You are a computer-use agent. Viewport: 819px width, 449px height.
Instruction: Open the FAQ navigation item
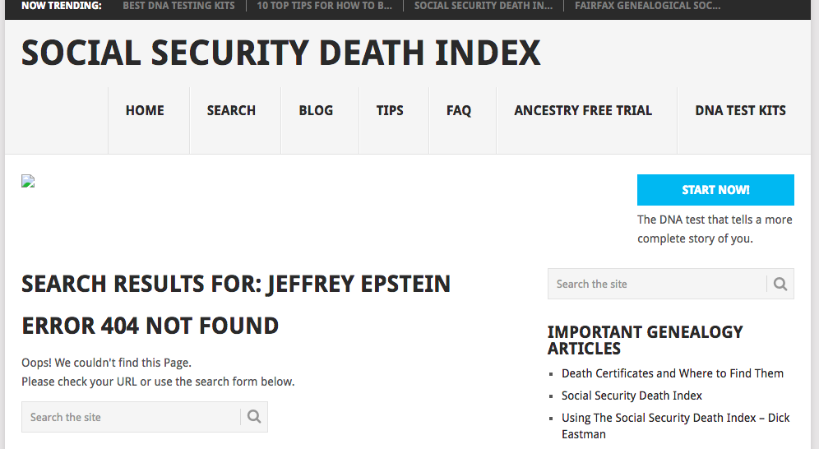tap(459, 110)
